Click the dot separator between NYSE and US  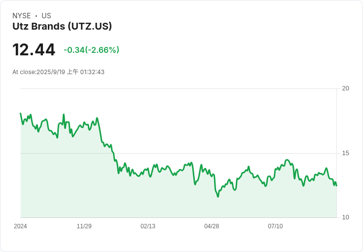tap(36, 16)
